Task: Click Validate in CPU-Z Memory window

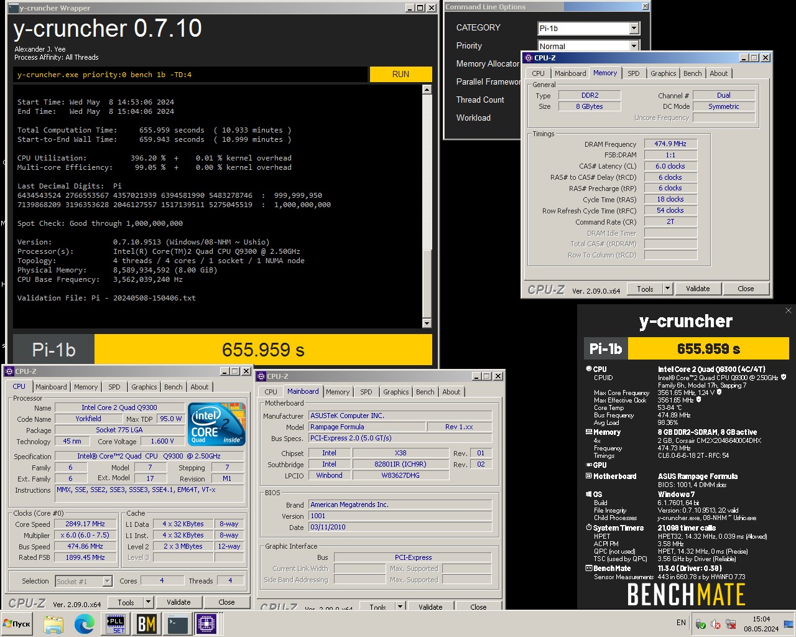Action: [x=698, y=289]
